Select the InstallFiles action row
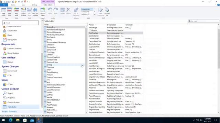220x123 pixels. 115,60
